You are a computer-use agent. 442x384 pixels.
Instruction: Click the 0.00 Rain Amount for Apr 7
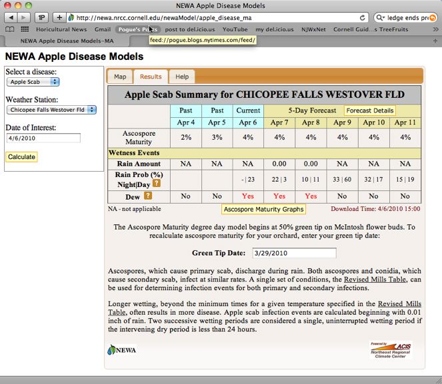point(279,164)
